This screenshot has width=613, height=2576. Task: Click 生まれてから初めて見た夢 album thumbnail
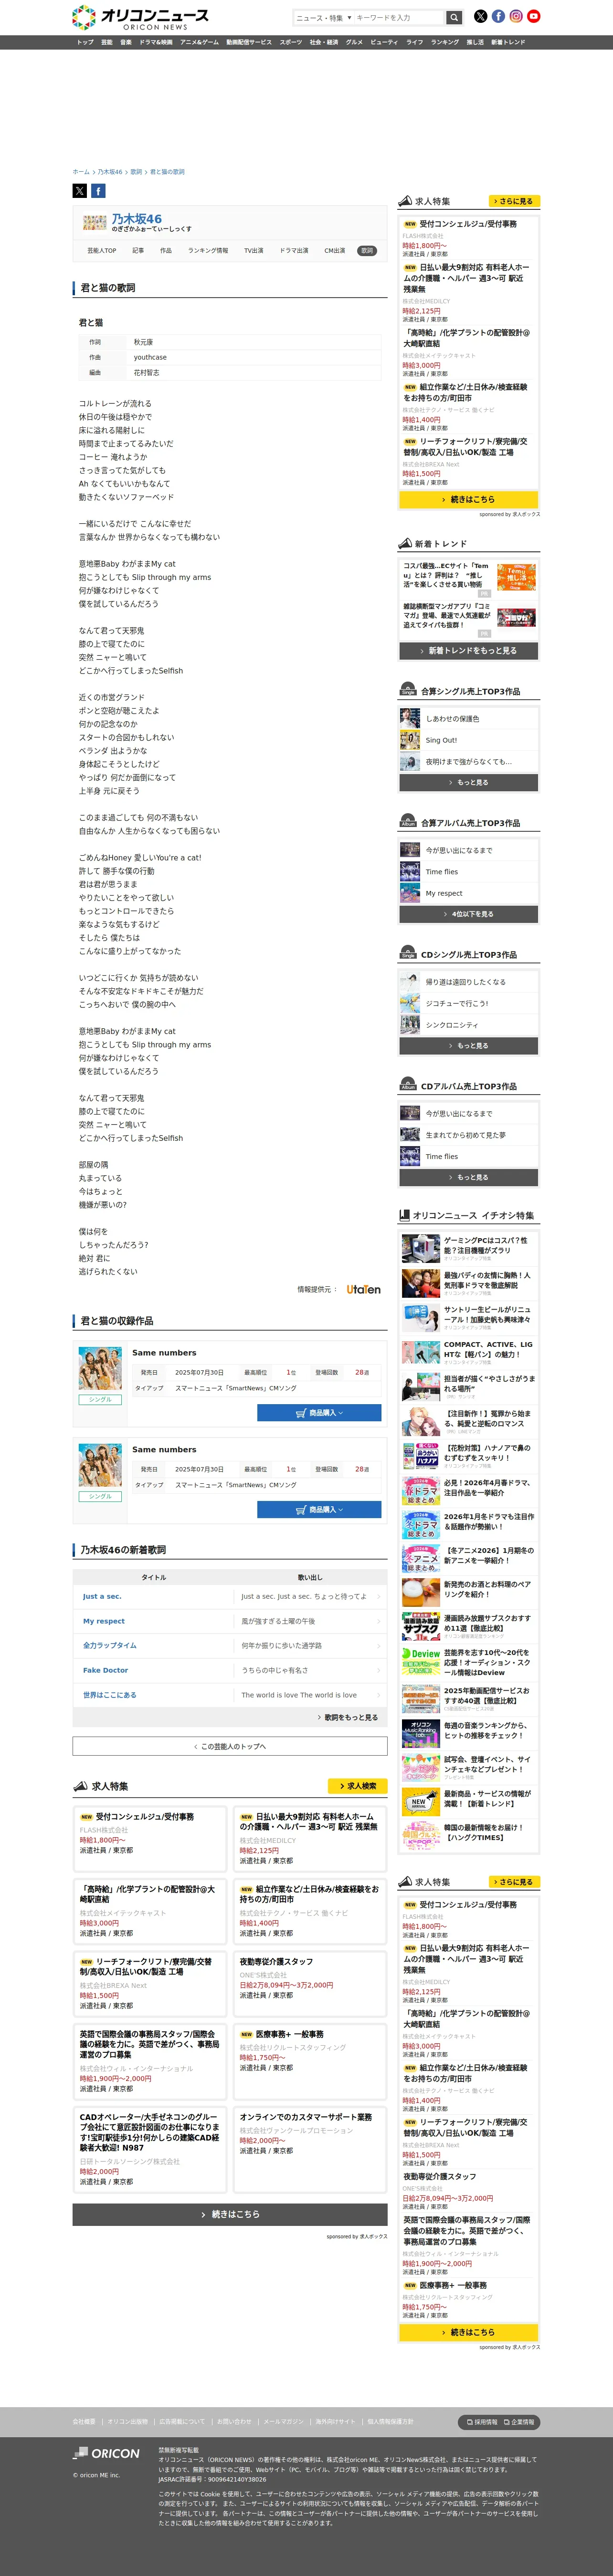coord(410,1135)
